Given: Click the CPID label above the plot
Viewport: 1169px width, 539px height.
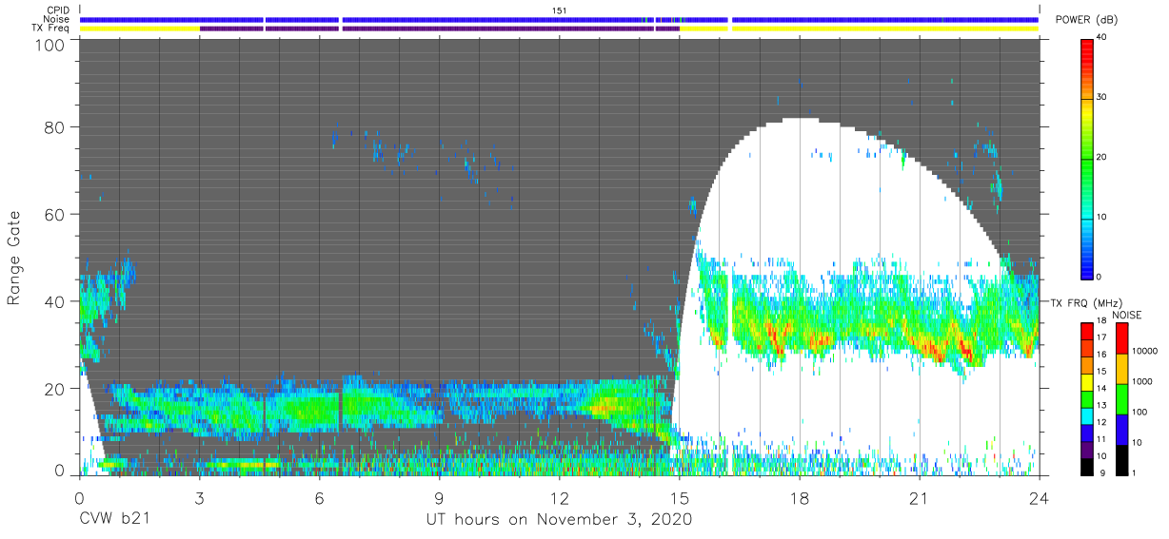Looking at the screenshot, I should (x=58, y=10).
